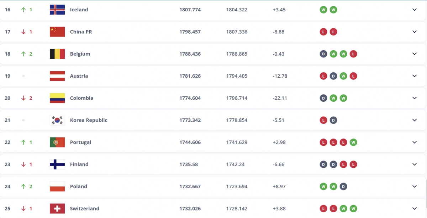Viewport: 427px width, 218px height.
Task: Click the Iceland flag icon
Action: pyautogui.click(x=57, y=10)
